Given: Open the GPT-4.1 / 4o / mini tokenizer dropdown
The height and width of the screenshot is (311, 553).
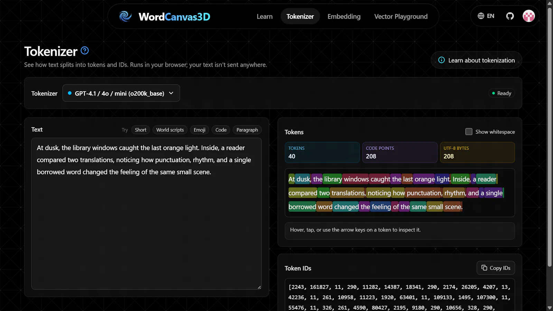Looking at the screenshot, I should [121, 93].
